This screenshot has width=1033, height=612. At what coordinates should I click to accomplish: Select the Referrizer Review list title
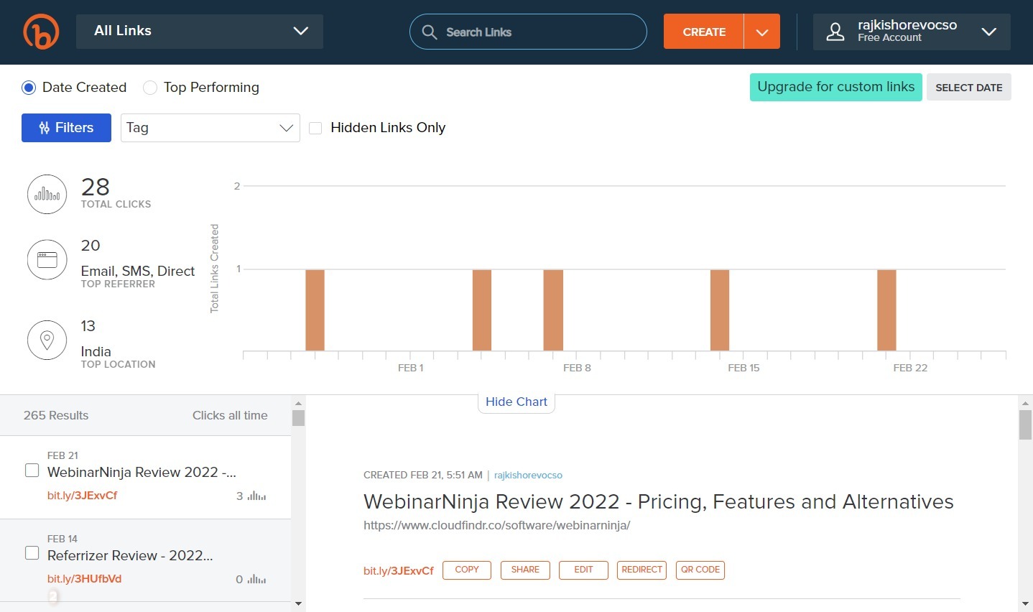(130, 555)
